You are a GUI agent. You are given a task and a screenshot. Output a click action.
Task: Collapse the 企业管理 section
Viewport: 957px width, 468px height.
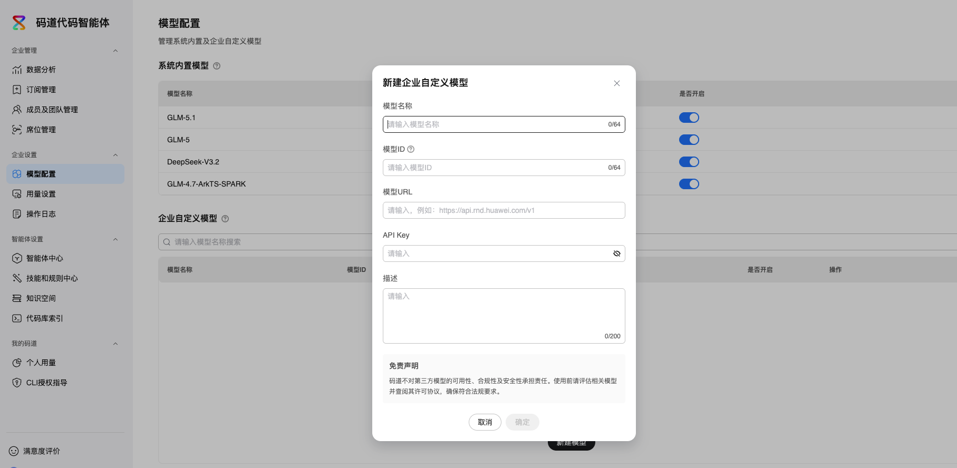(x=115, y=51)
